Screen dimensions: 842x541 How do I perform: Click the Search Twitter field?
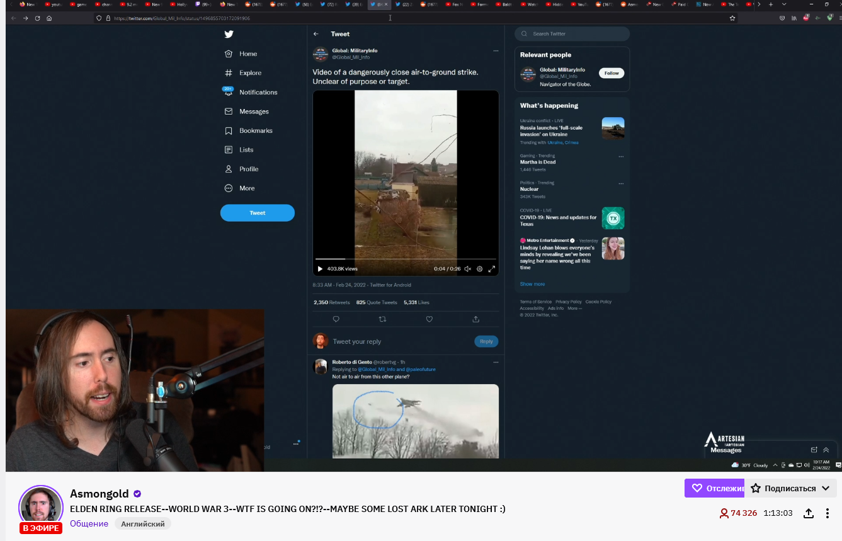(x=572, y=34)
